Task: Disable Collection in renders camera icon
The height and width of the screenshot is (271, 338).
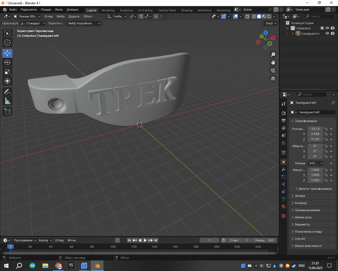Action: coord(333,28)
